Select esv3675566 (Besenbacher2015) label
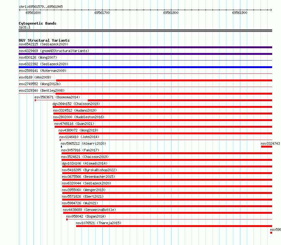The height and width of the screenshot is (245, 281). click(88, 177)
